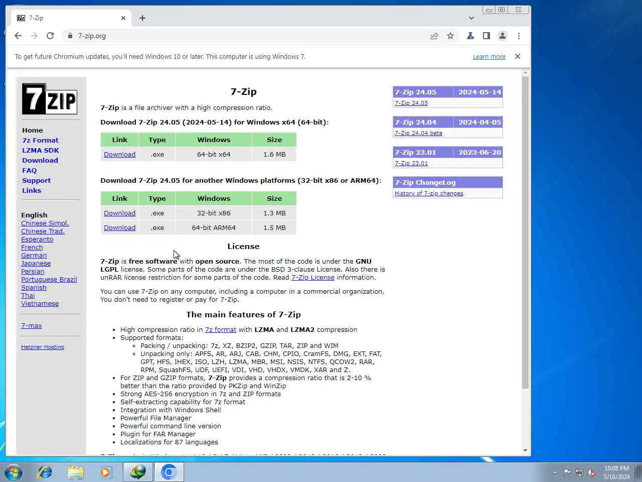Switch language to Persian
642x482 pixels.
[x=33, y=272]
